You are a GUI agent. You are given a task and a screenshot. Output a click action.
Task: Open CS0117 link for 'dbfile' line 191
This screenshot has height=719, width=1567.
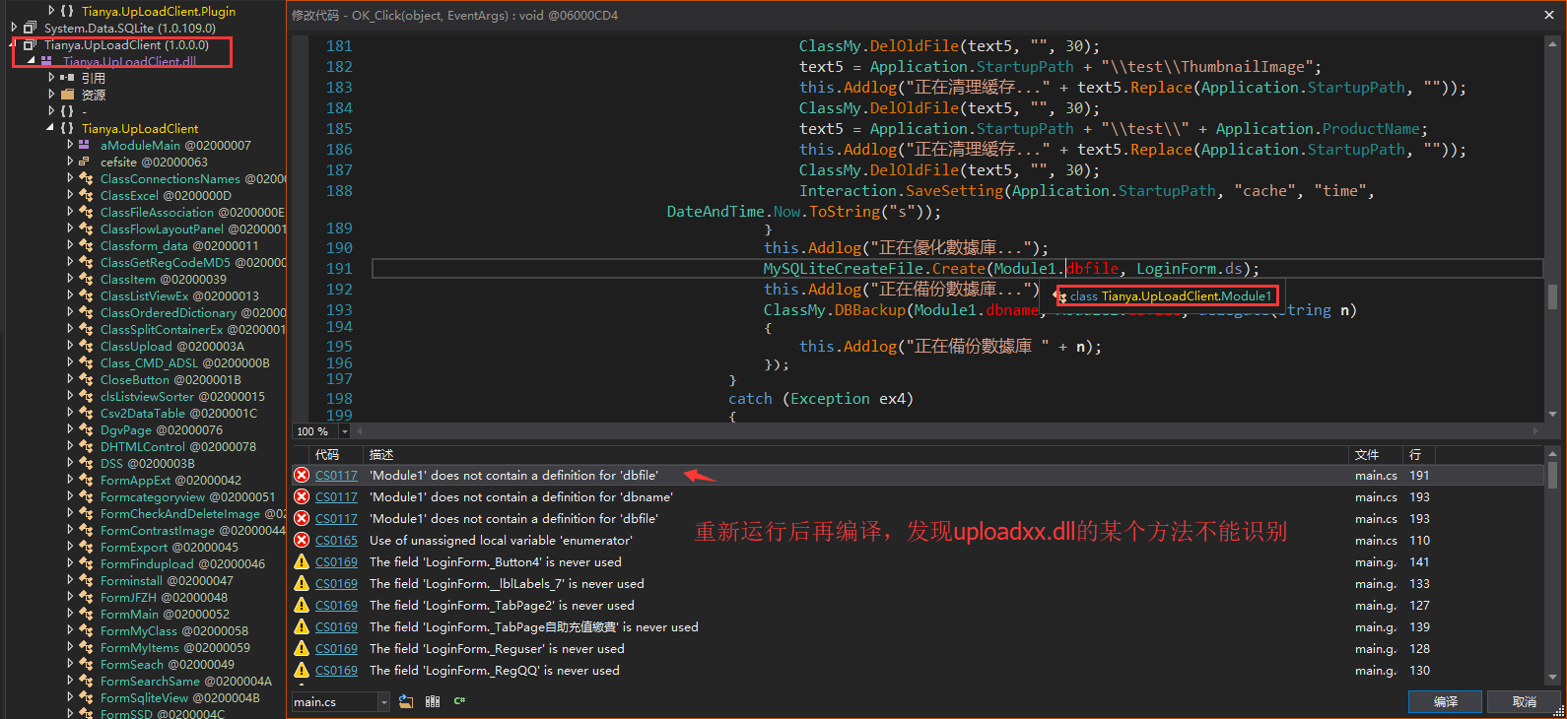tap(336, 475)
